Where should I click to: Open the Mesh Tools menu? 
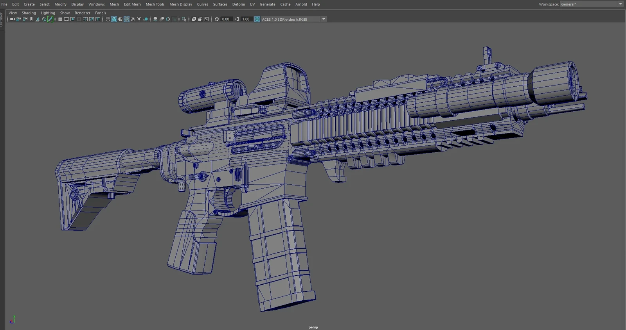point(155,4)
